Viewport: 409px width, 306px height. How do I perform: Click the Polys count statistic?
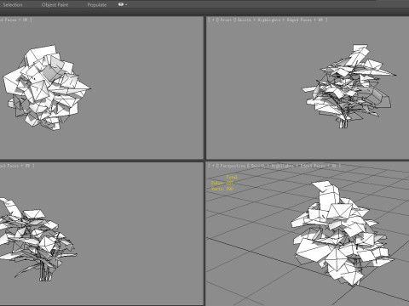tap(222, 183)
